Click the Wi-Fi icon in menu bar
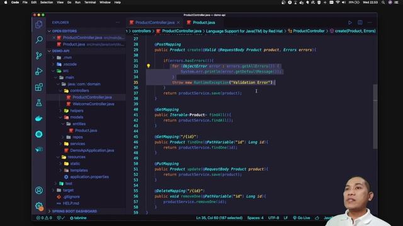This screenshot has height=226, width=403. pos(338,3)
